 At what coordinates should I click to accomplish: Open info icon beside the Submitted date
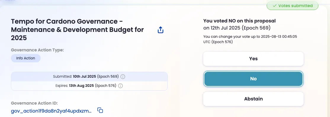(x=123, y=77)
